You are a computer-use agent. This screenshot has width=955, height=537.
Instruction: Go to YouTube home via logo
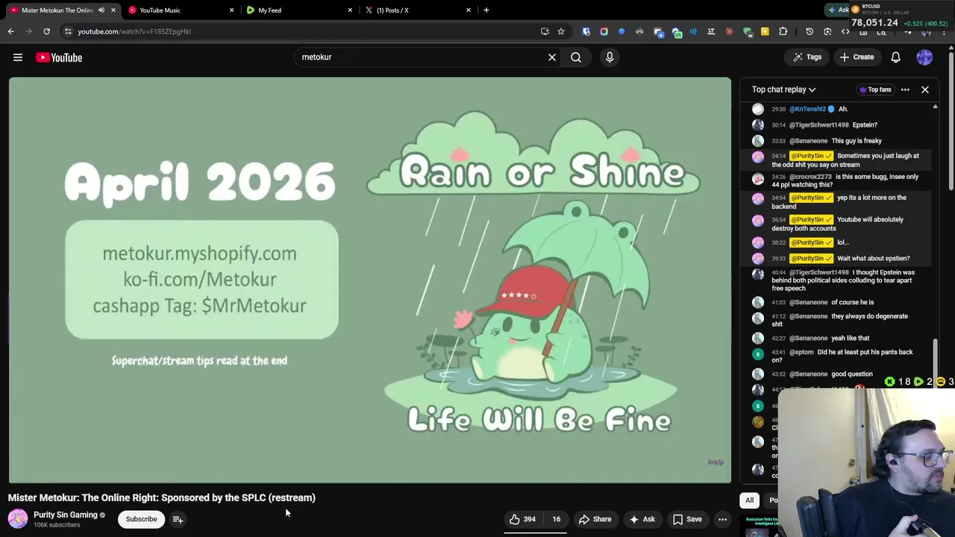click(59, 57)
